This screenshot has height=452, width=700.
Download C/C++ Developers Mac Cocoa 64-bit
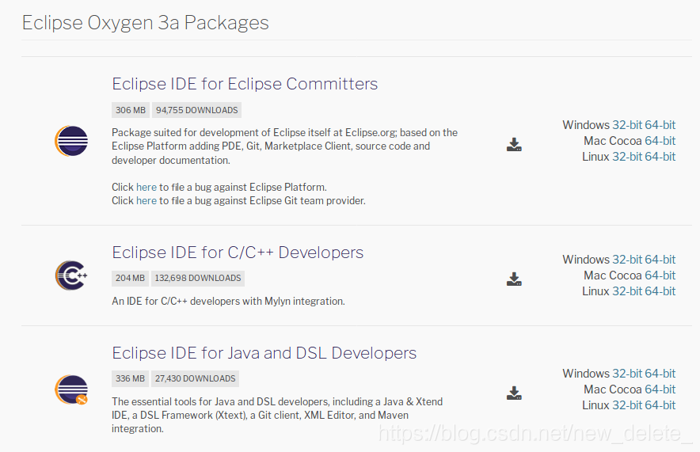[x=660, y=275]
